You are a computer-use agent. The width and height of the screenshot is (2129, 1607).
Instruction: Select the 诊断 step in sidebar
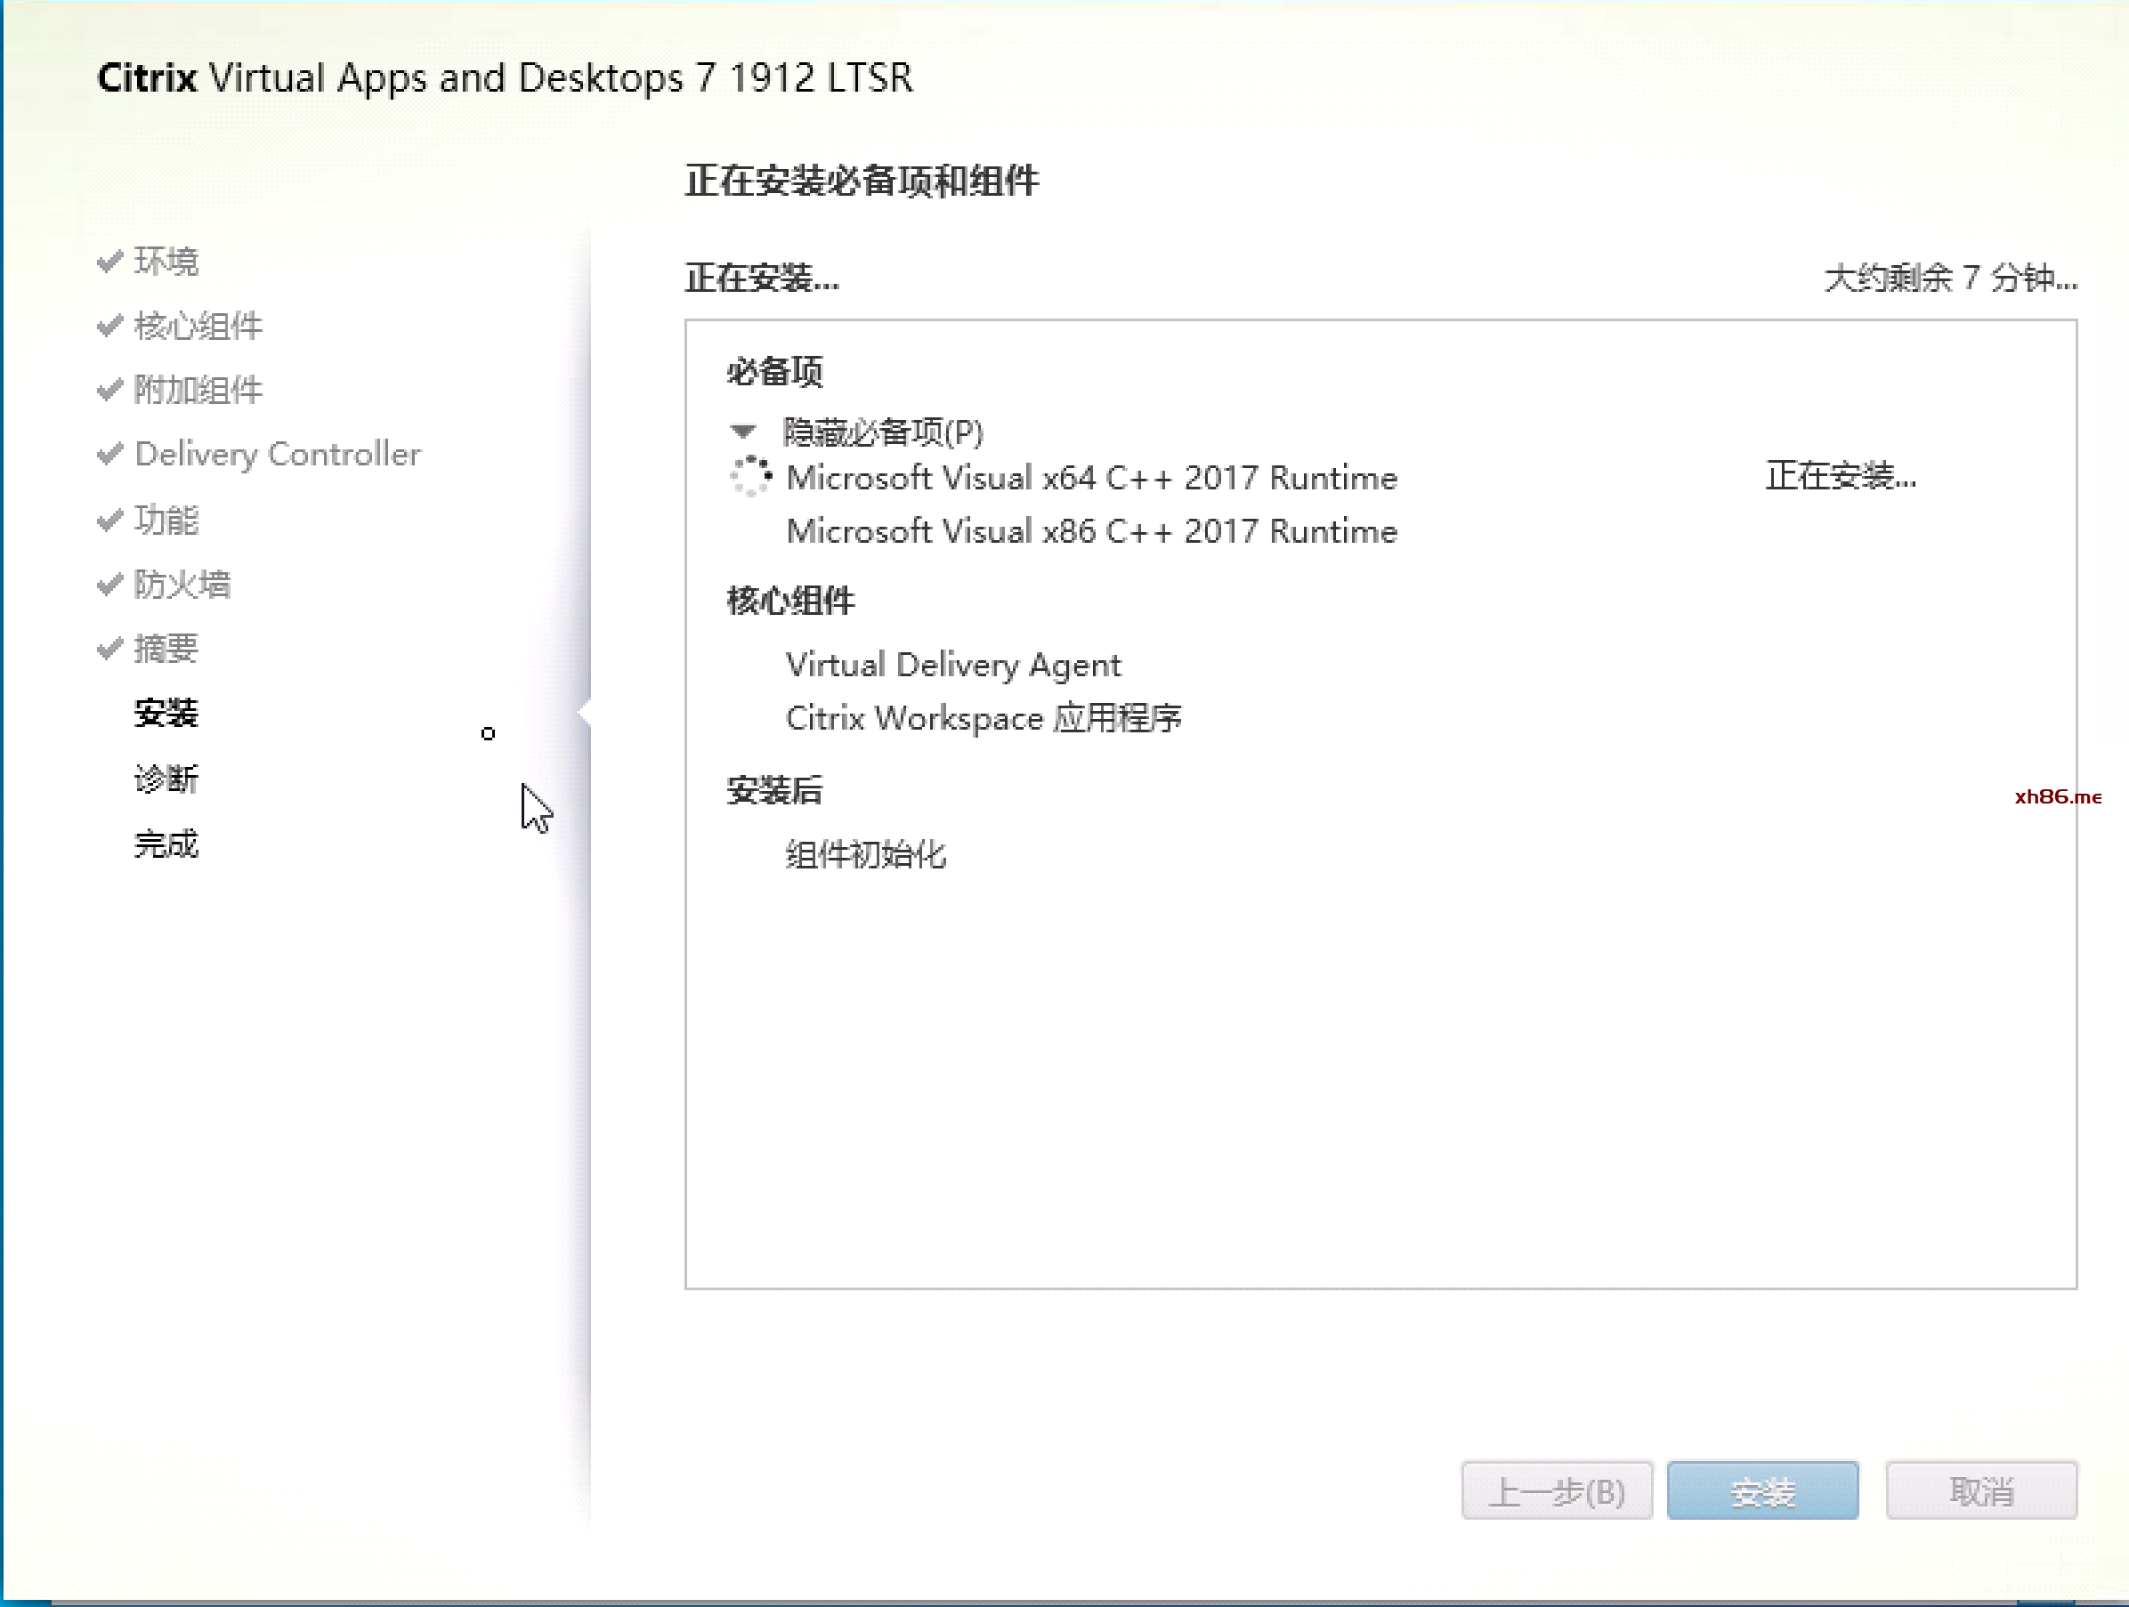[166, 779]
